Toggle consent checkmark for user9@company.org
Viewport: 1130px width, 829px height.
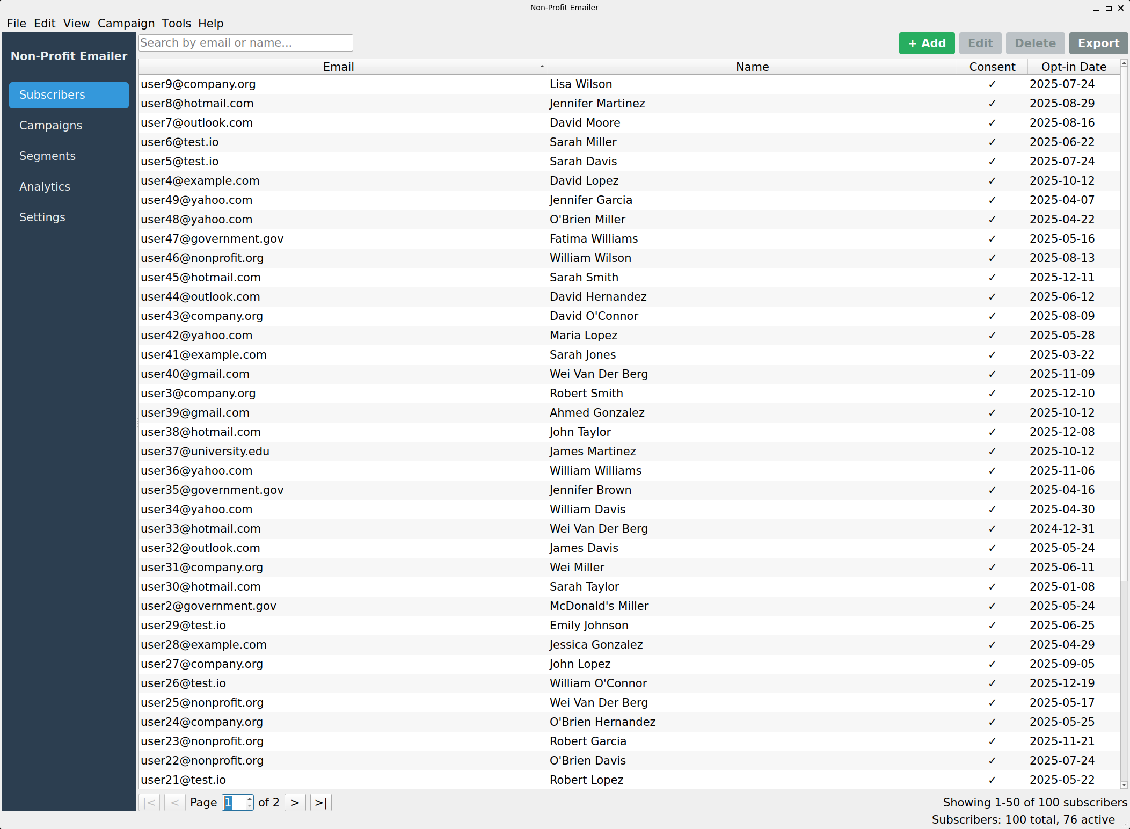[x=992, y=84]
